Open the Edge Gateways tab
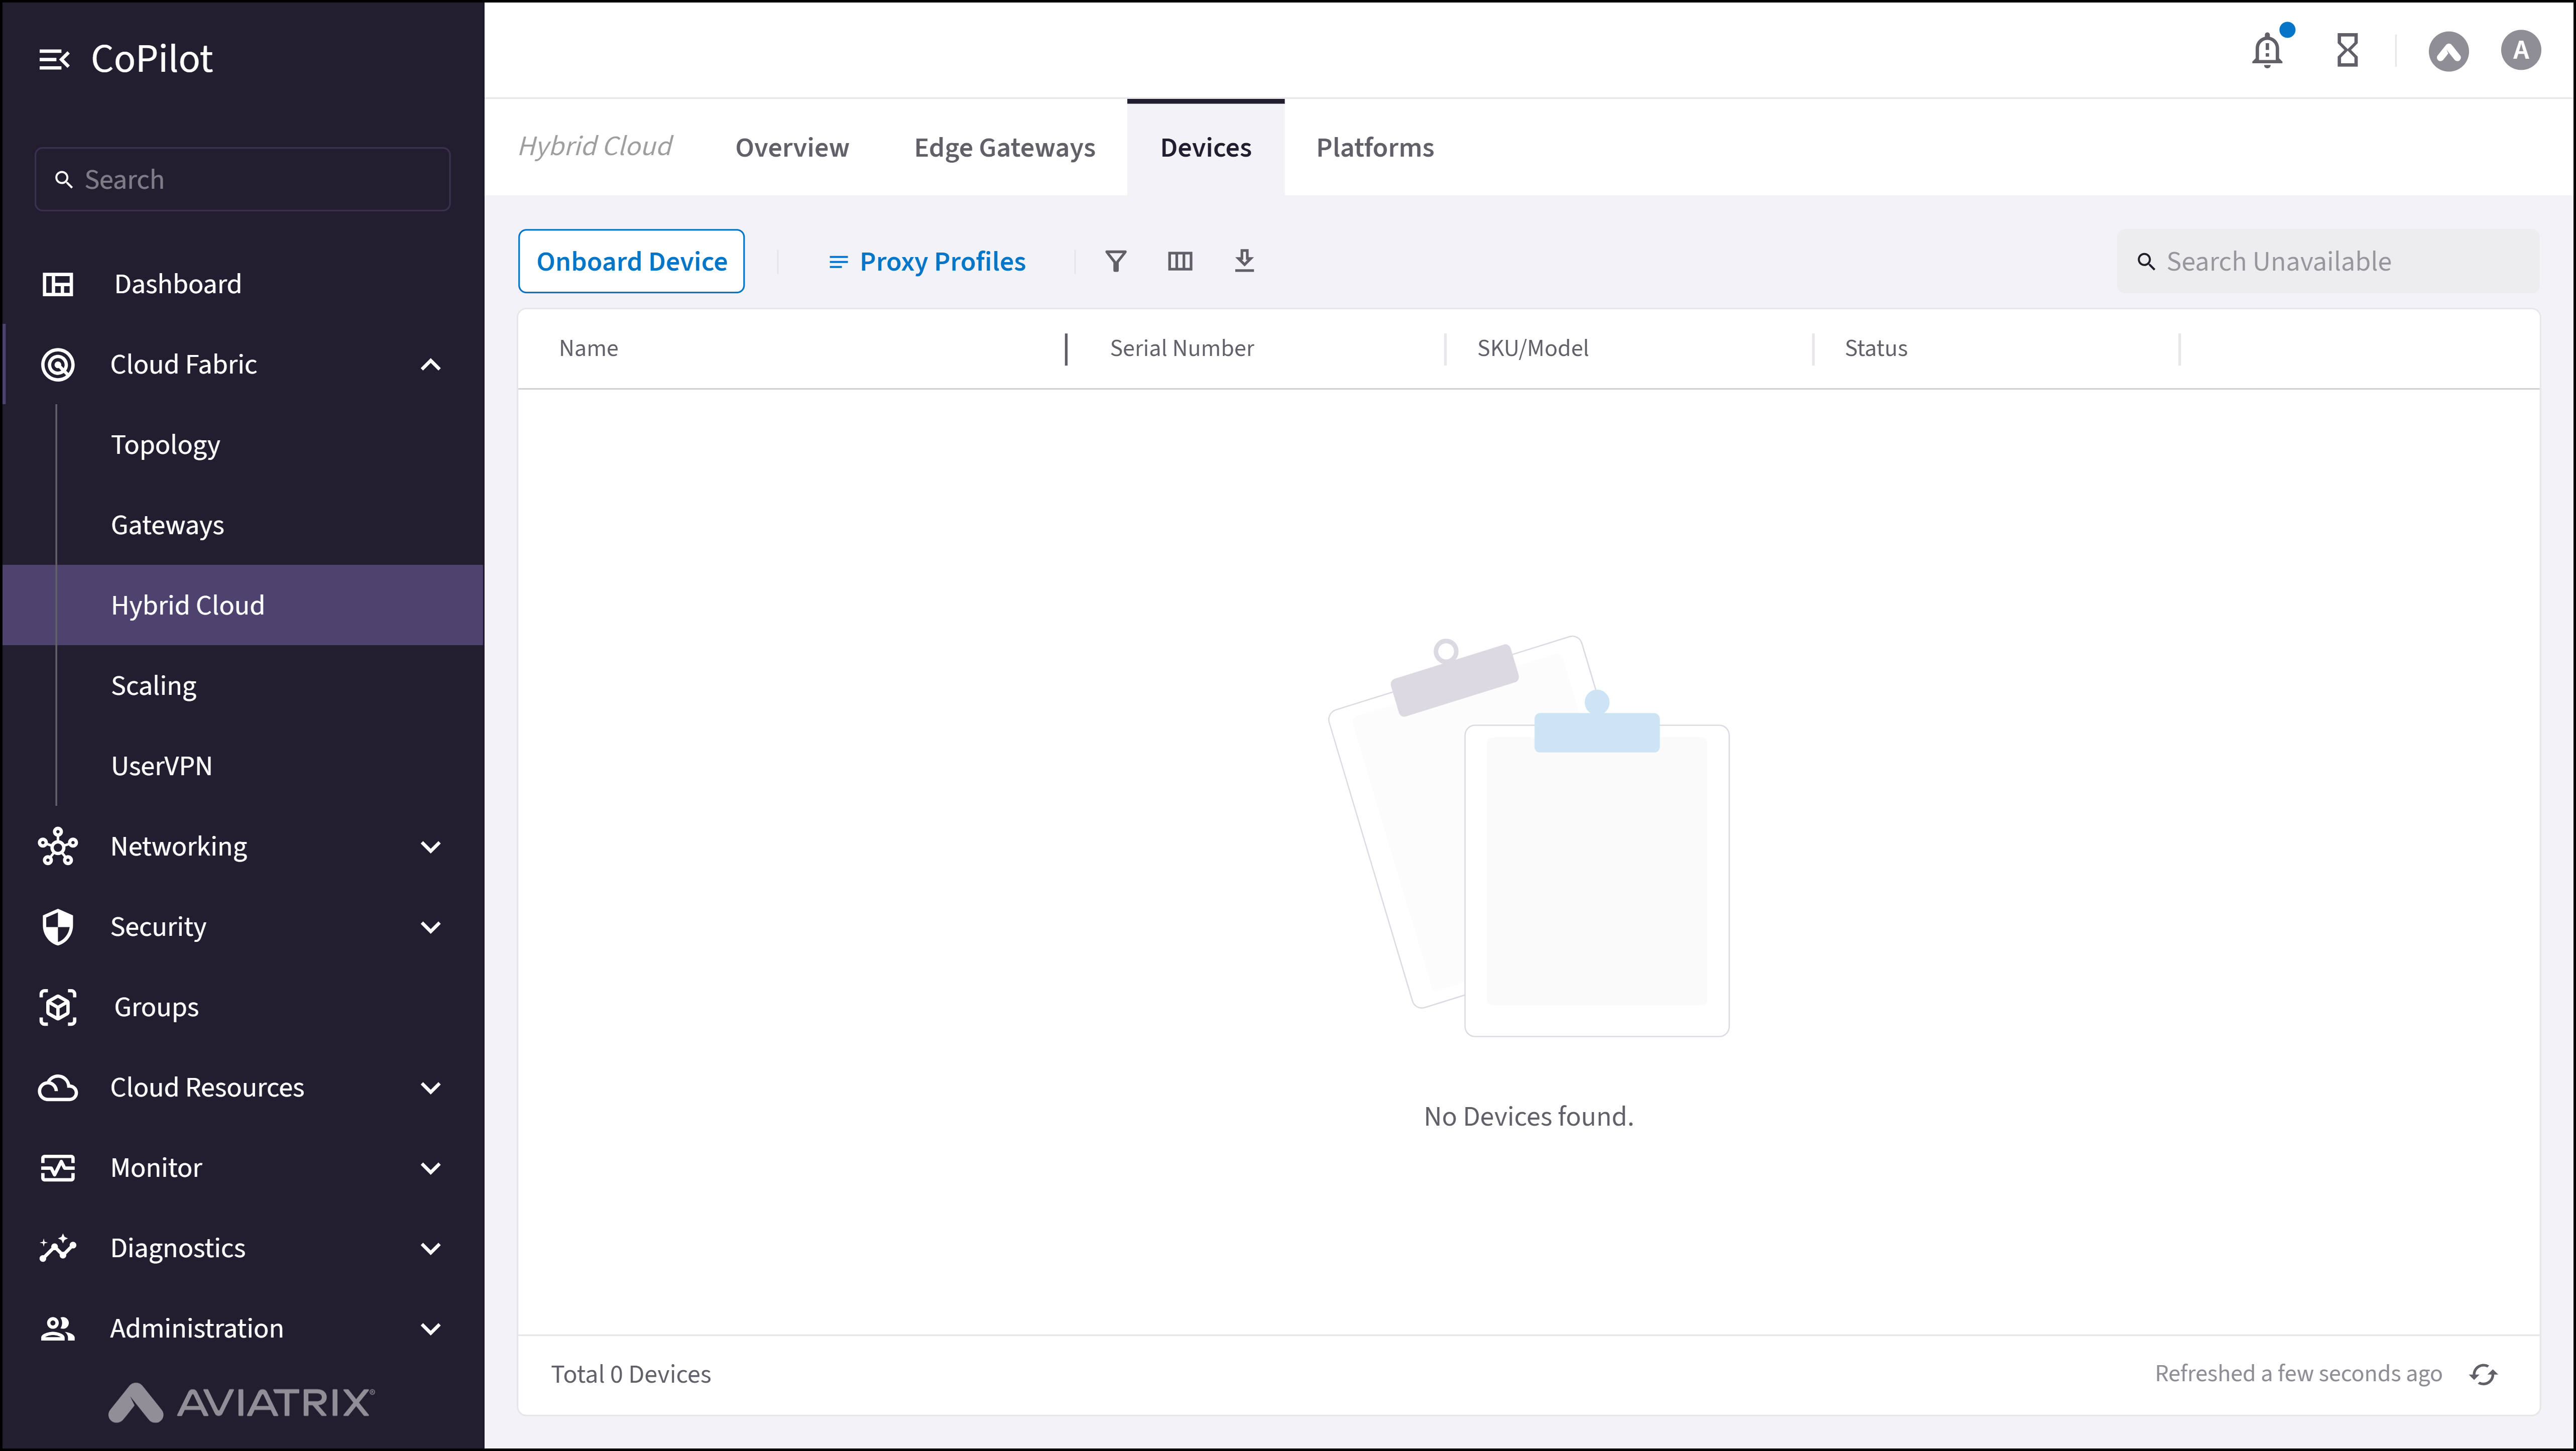The width and height of the screenshot is (2576, 1451). [1003, 147]
